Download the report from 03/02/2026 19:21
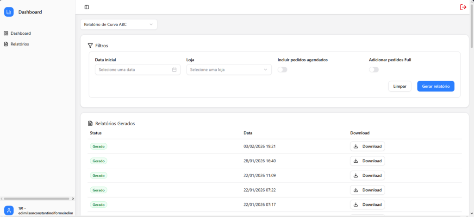This screenshot has width=474, height=217. click(x=367, y=147)
